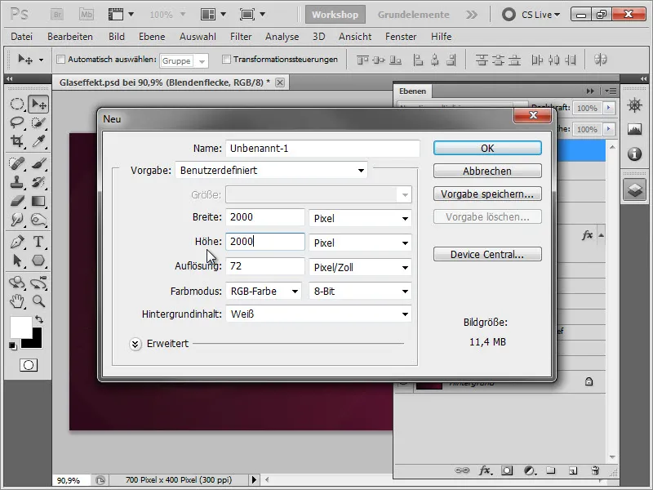
Task: Add a layer style via the fx icon
Action: (x=486, y=470)
